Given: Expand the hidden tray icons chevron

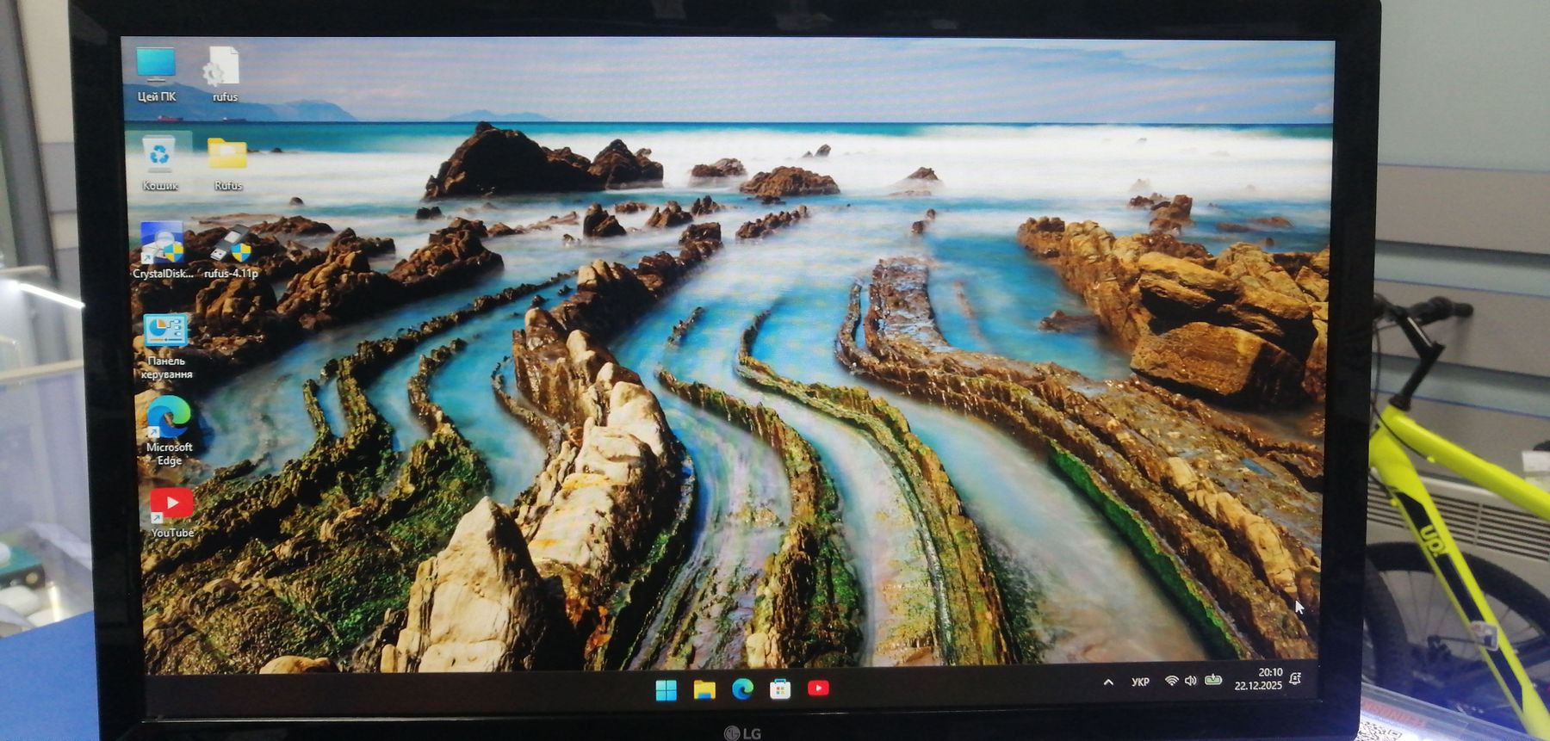Looking at the screenshot, I should click(x=1108, y=682).
